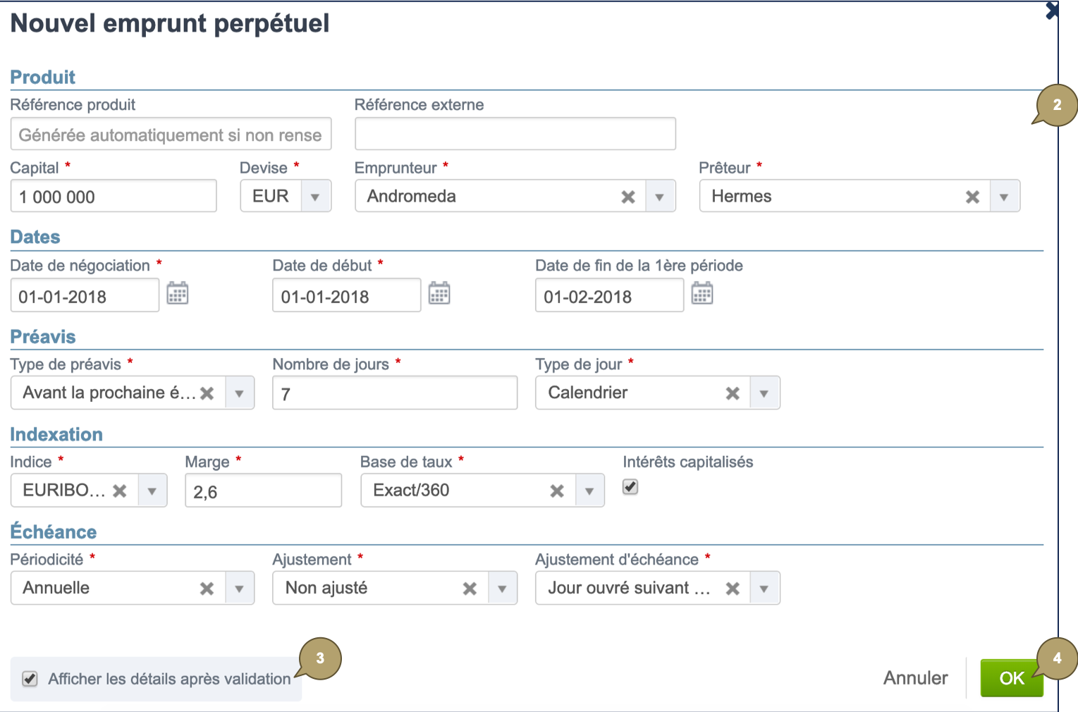Clear the Base de taux Exact/360 value

click(x=558, y=490)
